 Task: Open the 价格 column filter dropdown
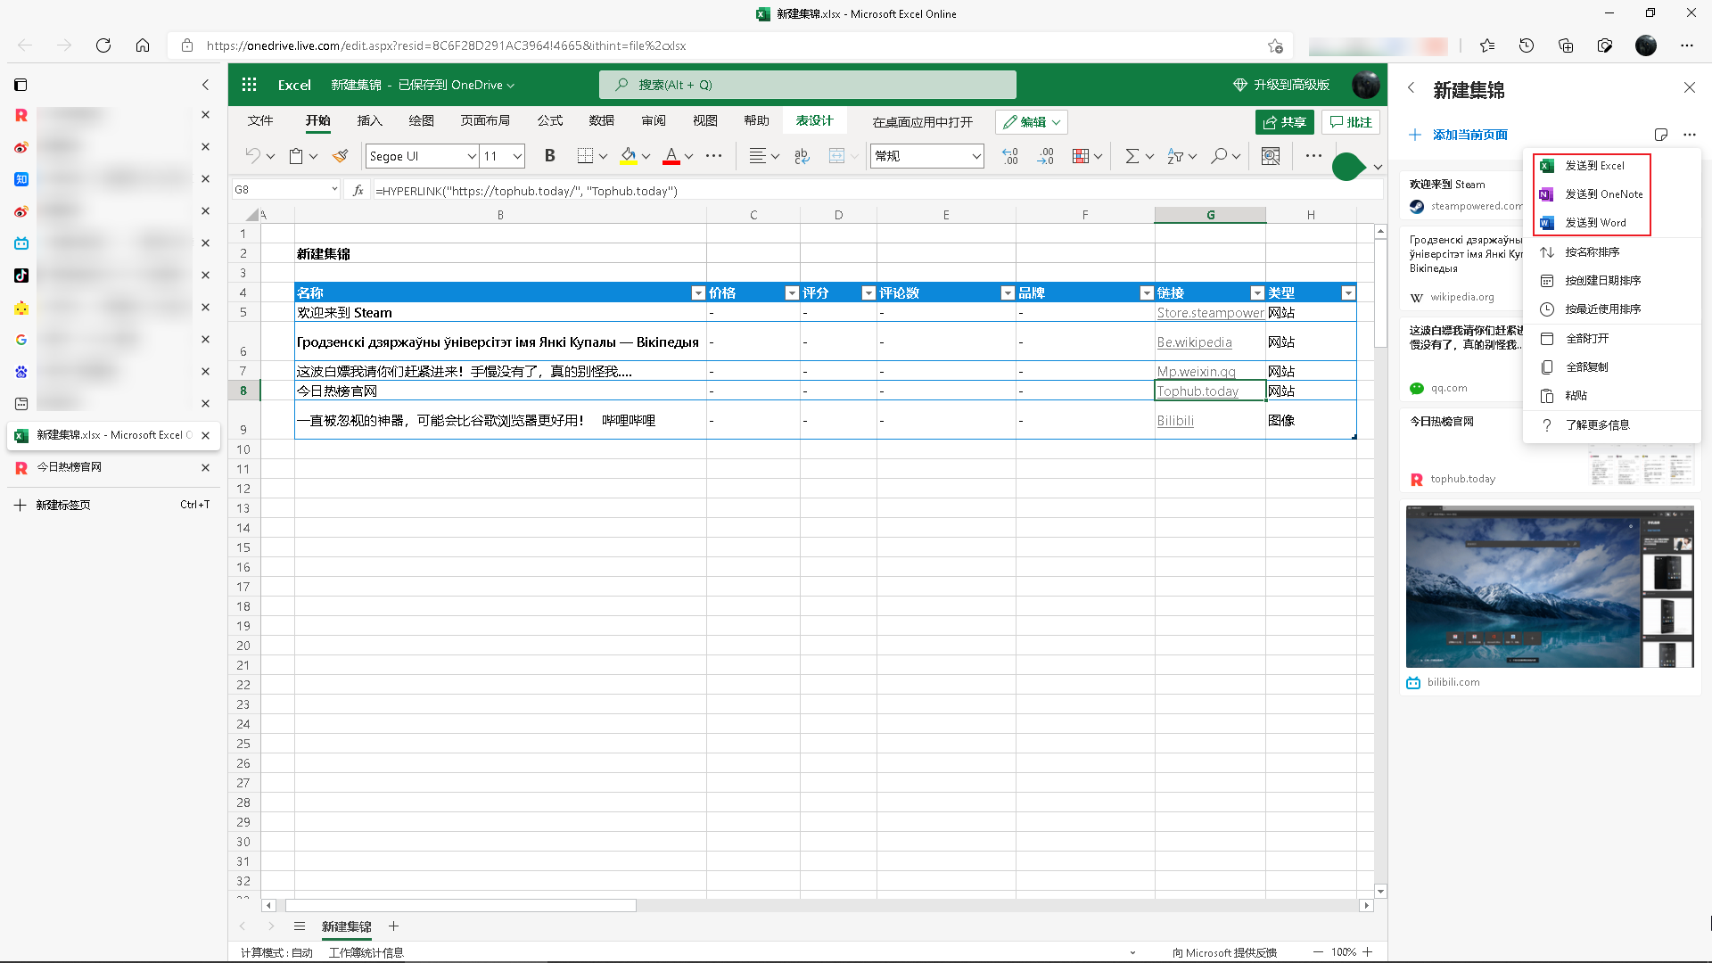(x=791, y=293)
